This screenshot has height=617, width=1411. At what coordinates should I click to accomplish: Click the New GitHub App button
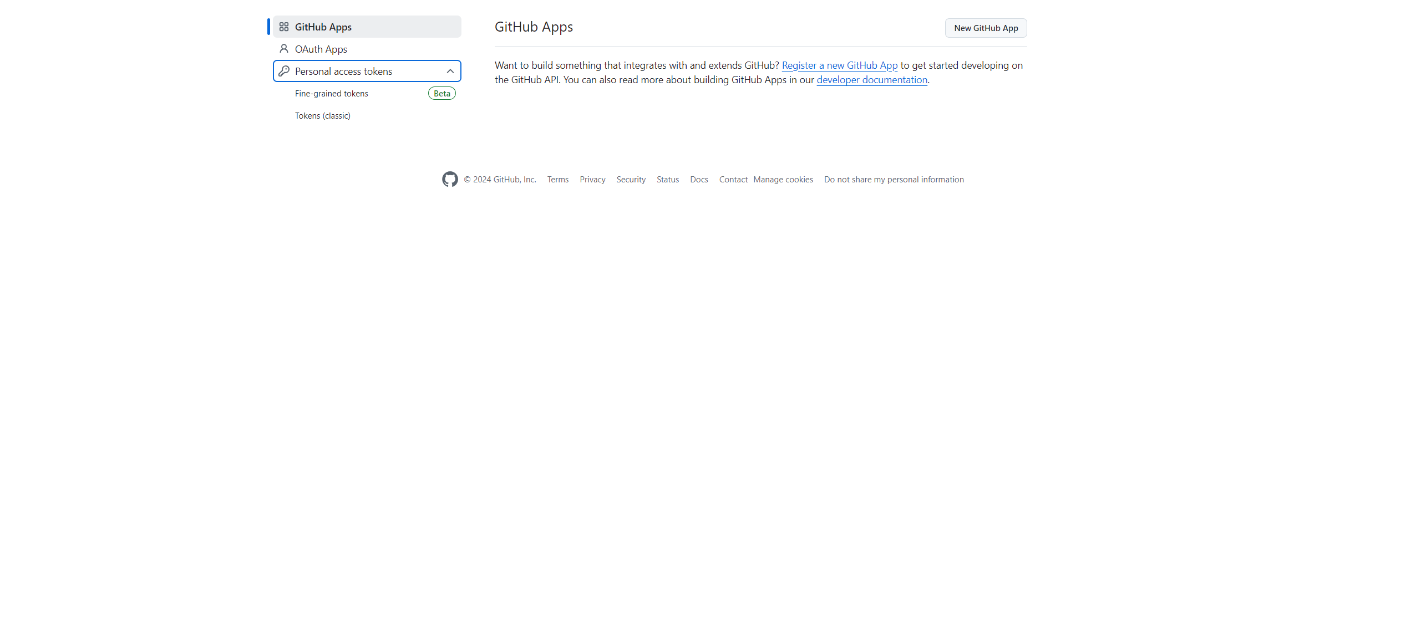(x=986, y=28)
